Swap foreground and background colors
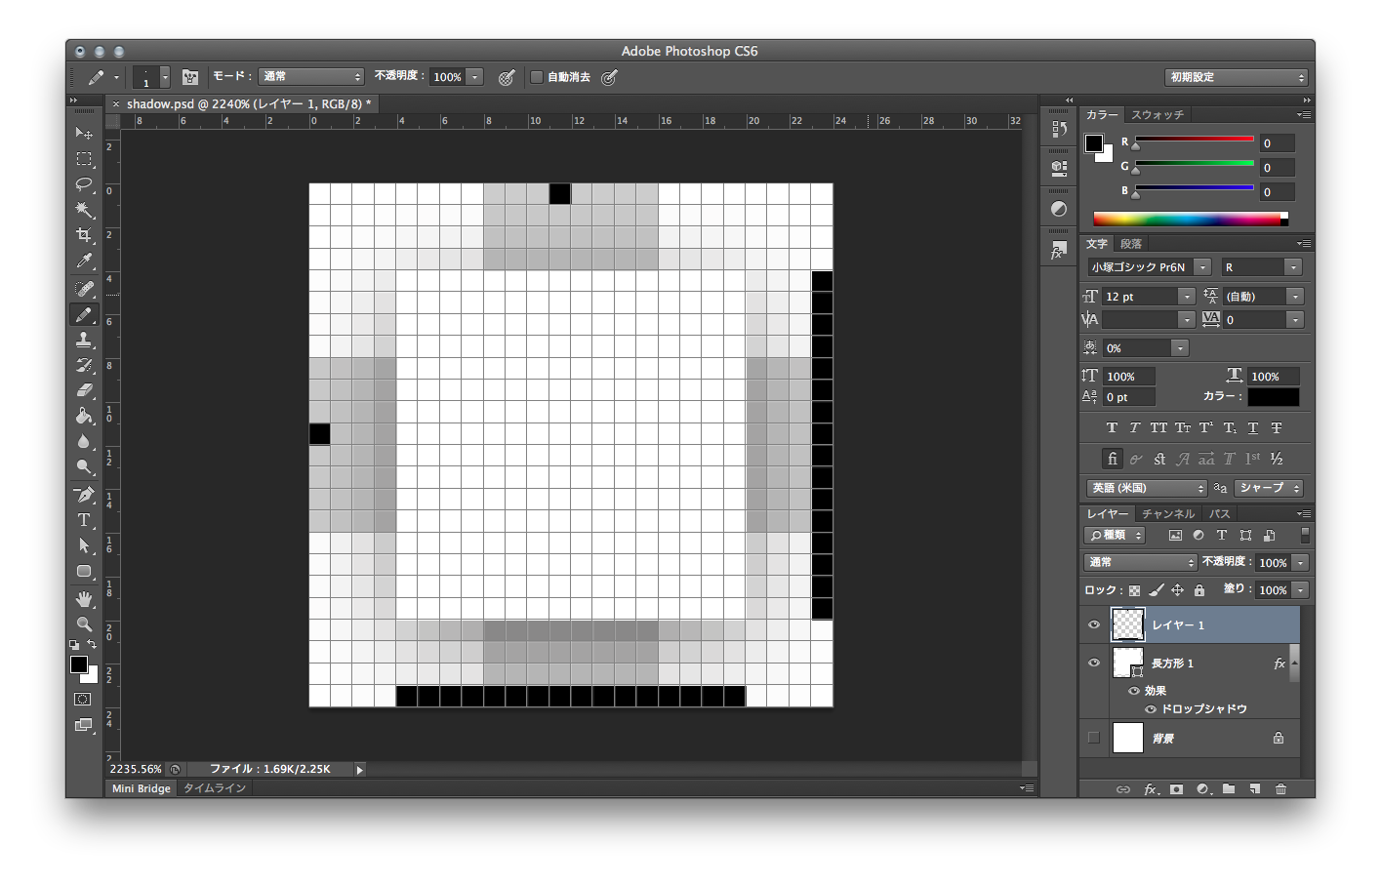Image resolution: width=1381 pixels, height=885 pixels. click(92, 644)
